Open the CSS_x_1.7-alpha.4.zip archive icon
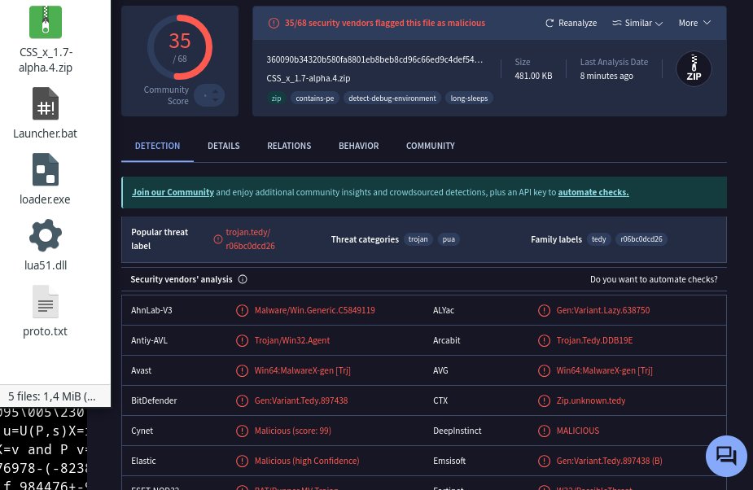Image resolution: width=753 pixels, height=490 pixels. click(x=45, y=22)
